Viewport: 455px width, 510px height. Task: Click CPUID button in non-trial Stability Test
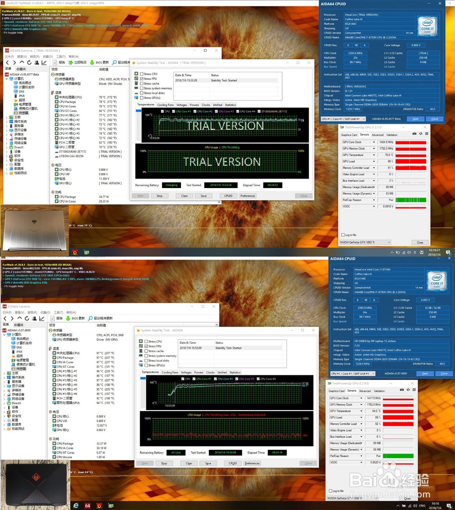tap(233, 463)
